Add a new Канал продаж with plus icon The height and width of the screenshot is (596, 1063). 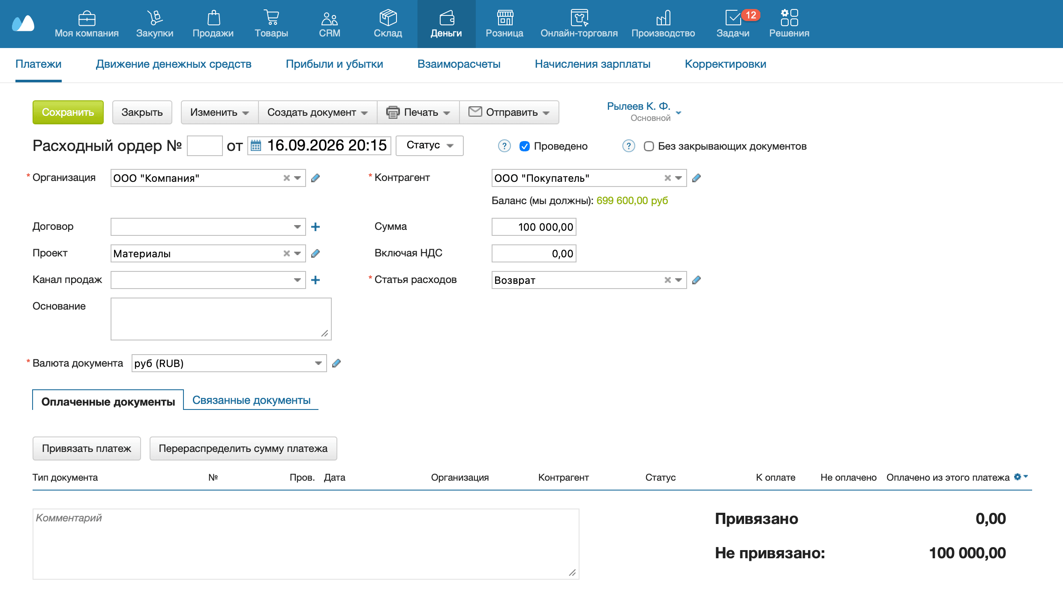(315, 280)
